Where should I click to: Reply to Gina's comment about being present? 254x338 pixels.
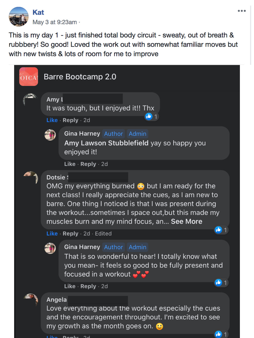click(88, 286)
